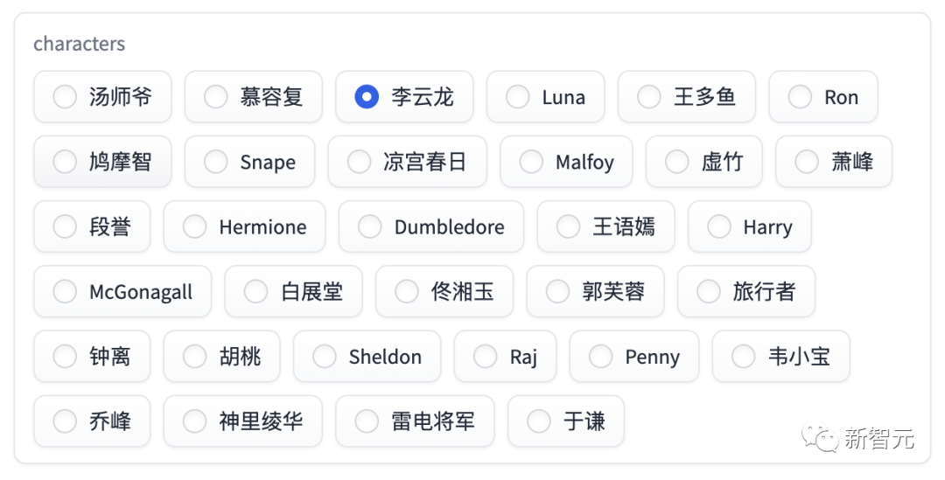This screenshot has width=945, height=480.
Task: Pick the 白展堂 option
Action: (x=293, y=291)
